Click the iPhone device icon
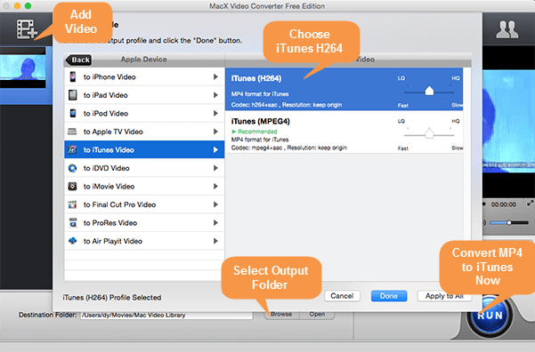Screen dimensions: 535x352 73,76
